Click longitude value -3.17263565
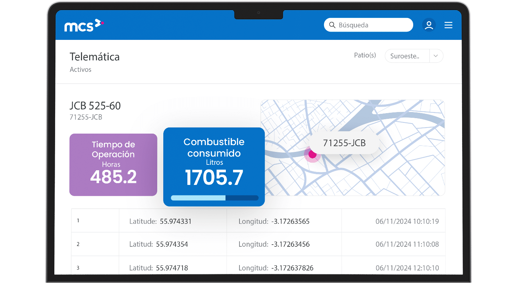The height and width of the screenshot is (283, 515). 290,221
